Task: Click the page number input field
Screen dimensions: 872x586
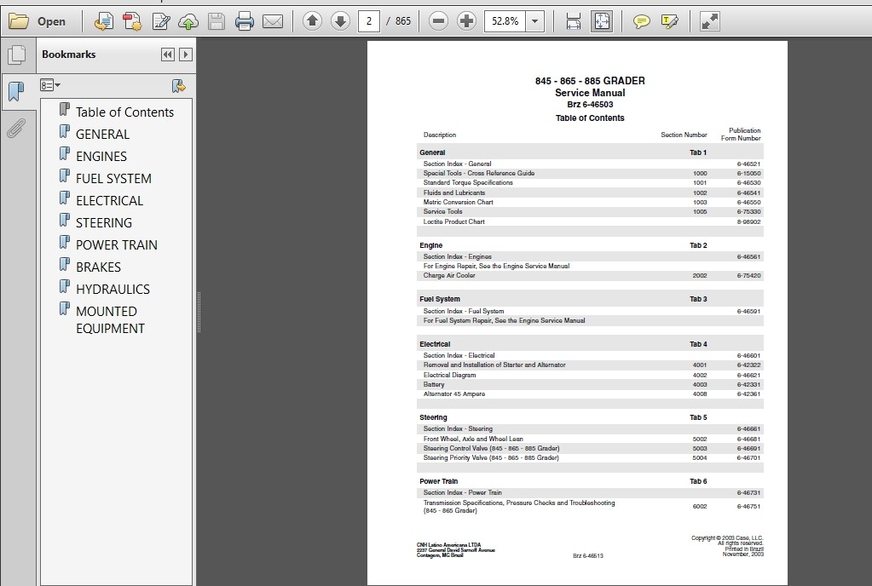Action: coord(369,21)
